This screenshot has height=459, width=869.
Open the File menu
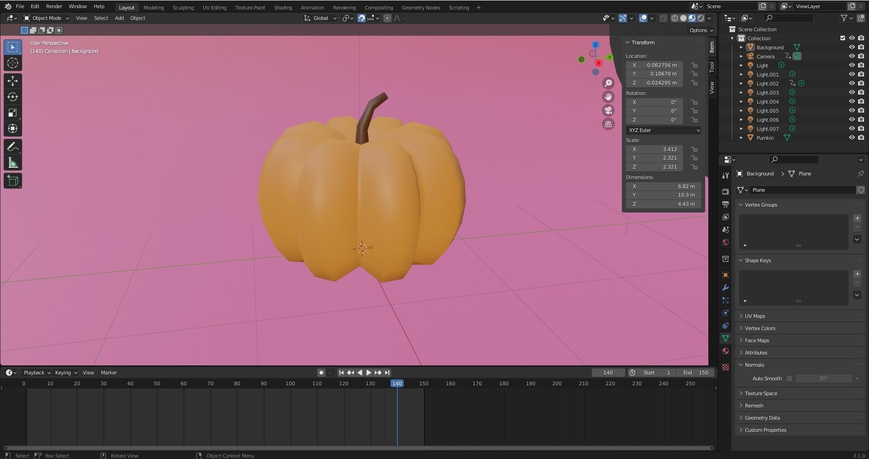click(x=20, y=6)
